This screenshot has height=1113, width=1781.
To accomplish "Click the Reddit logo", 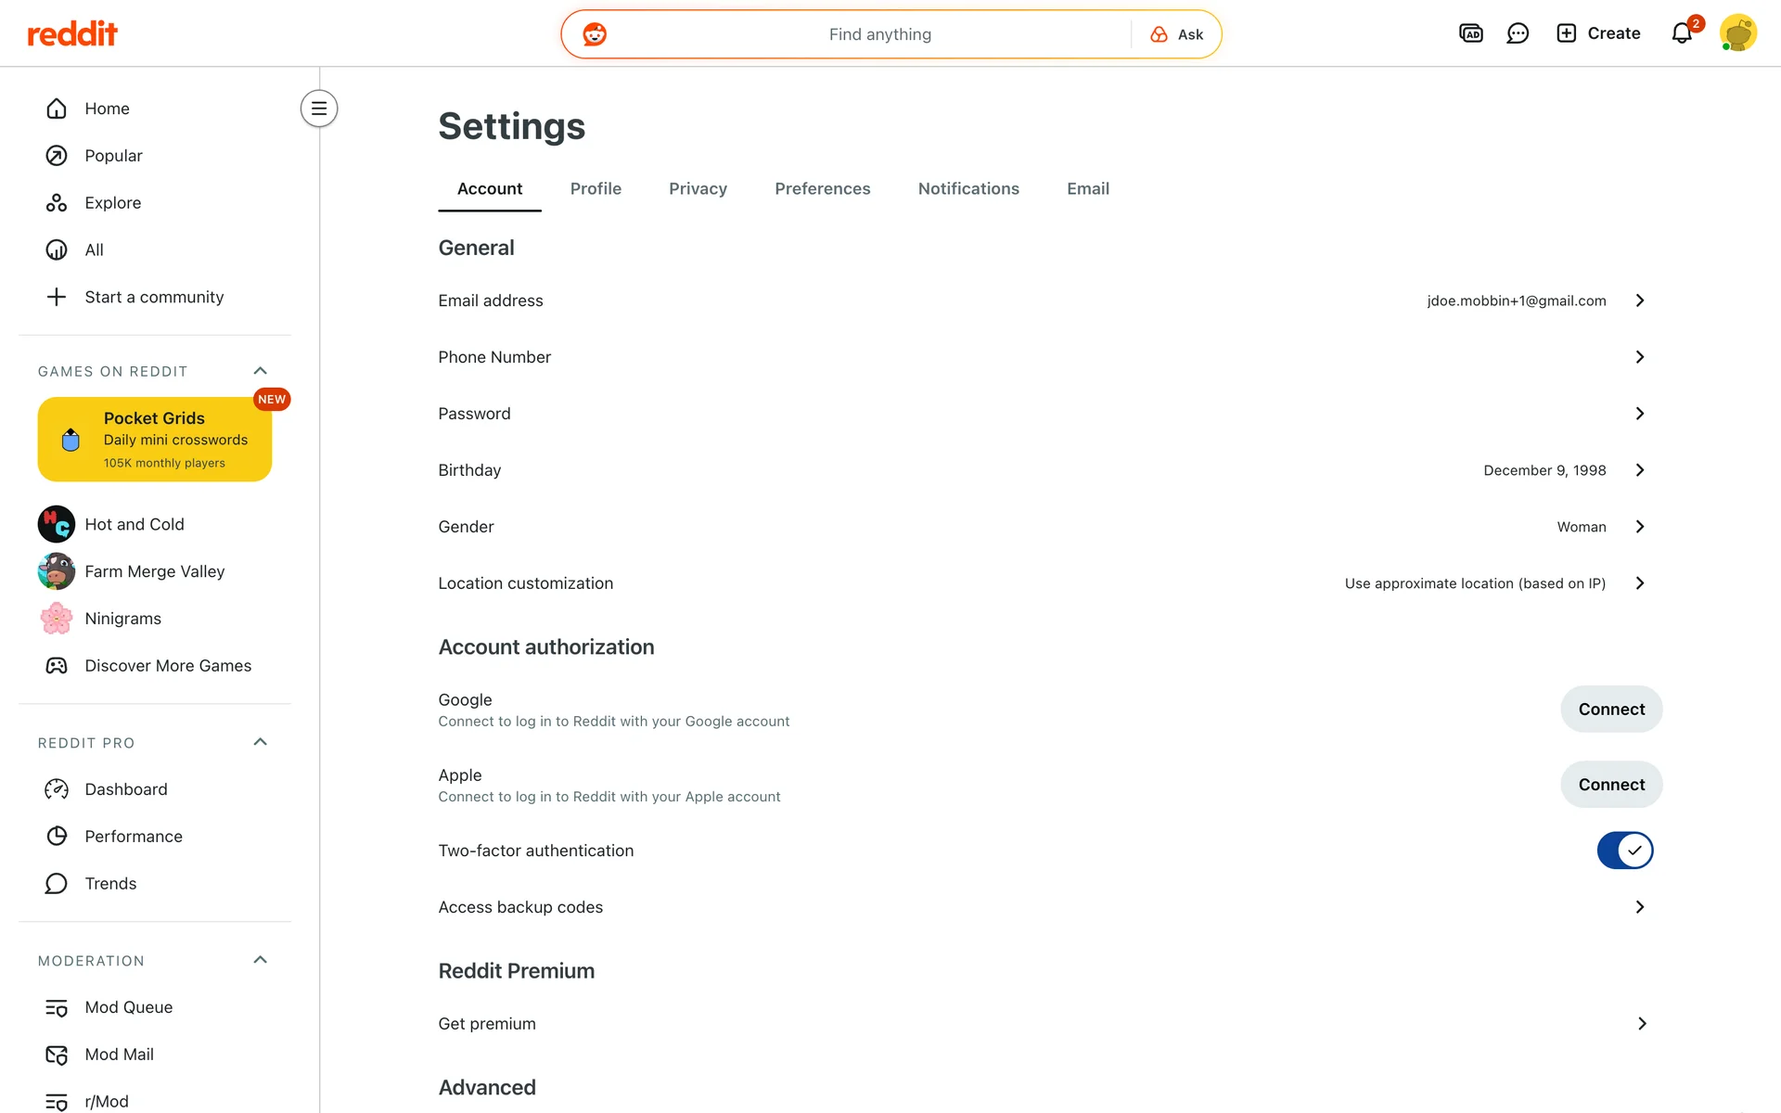I will click(72, 34).
